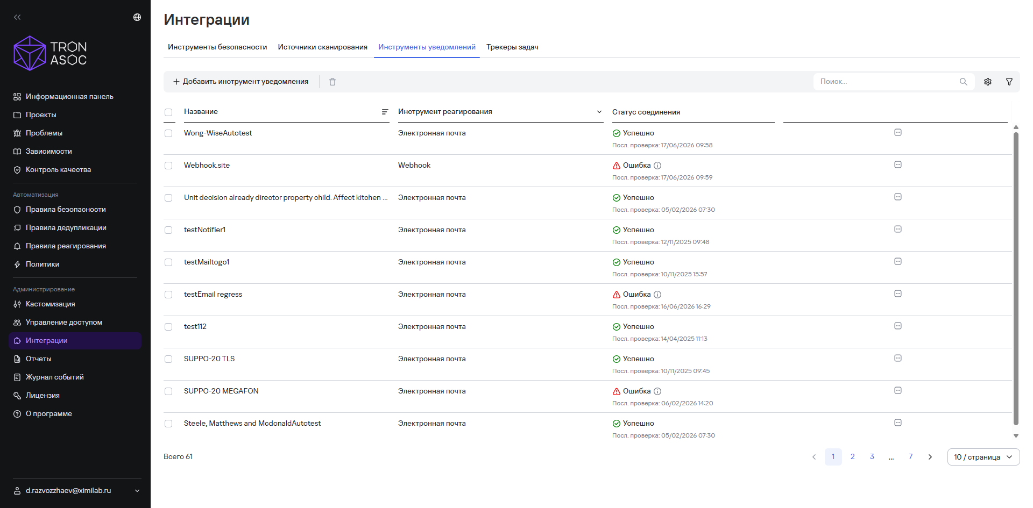
Task: Select checkbox for SUPPO-20 TLS
Action: (x=168, y=359)
